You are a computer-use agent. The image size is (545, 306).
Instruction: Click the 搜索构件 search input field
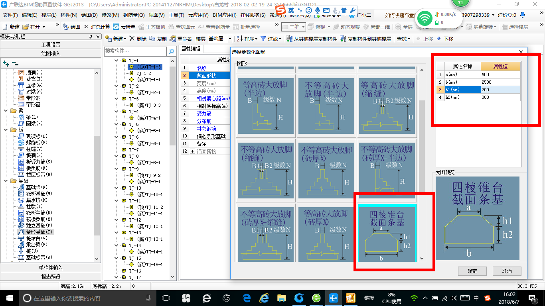pyautogui.click(x=135, y=51)
